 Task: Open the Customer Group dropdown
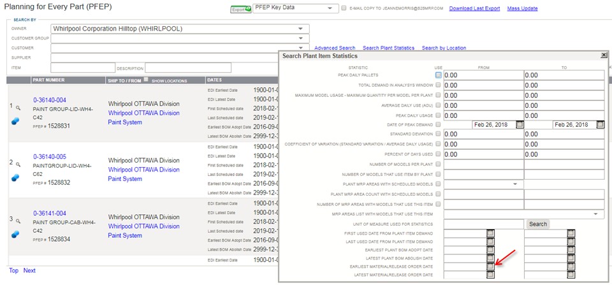[180, 38]
